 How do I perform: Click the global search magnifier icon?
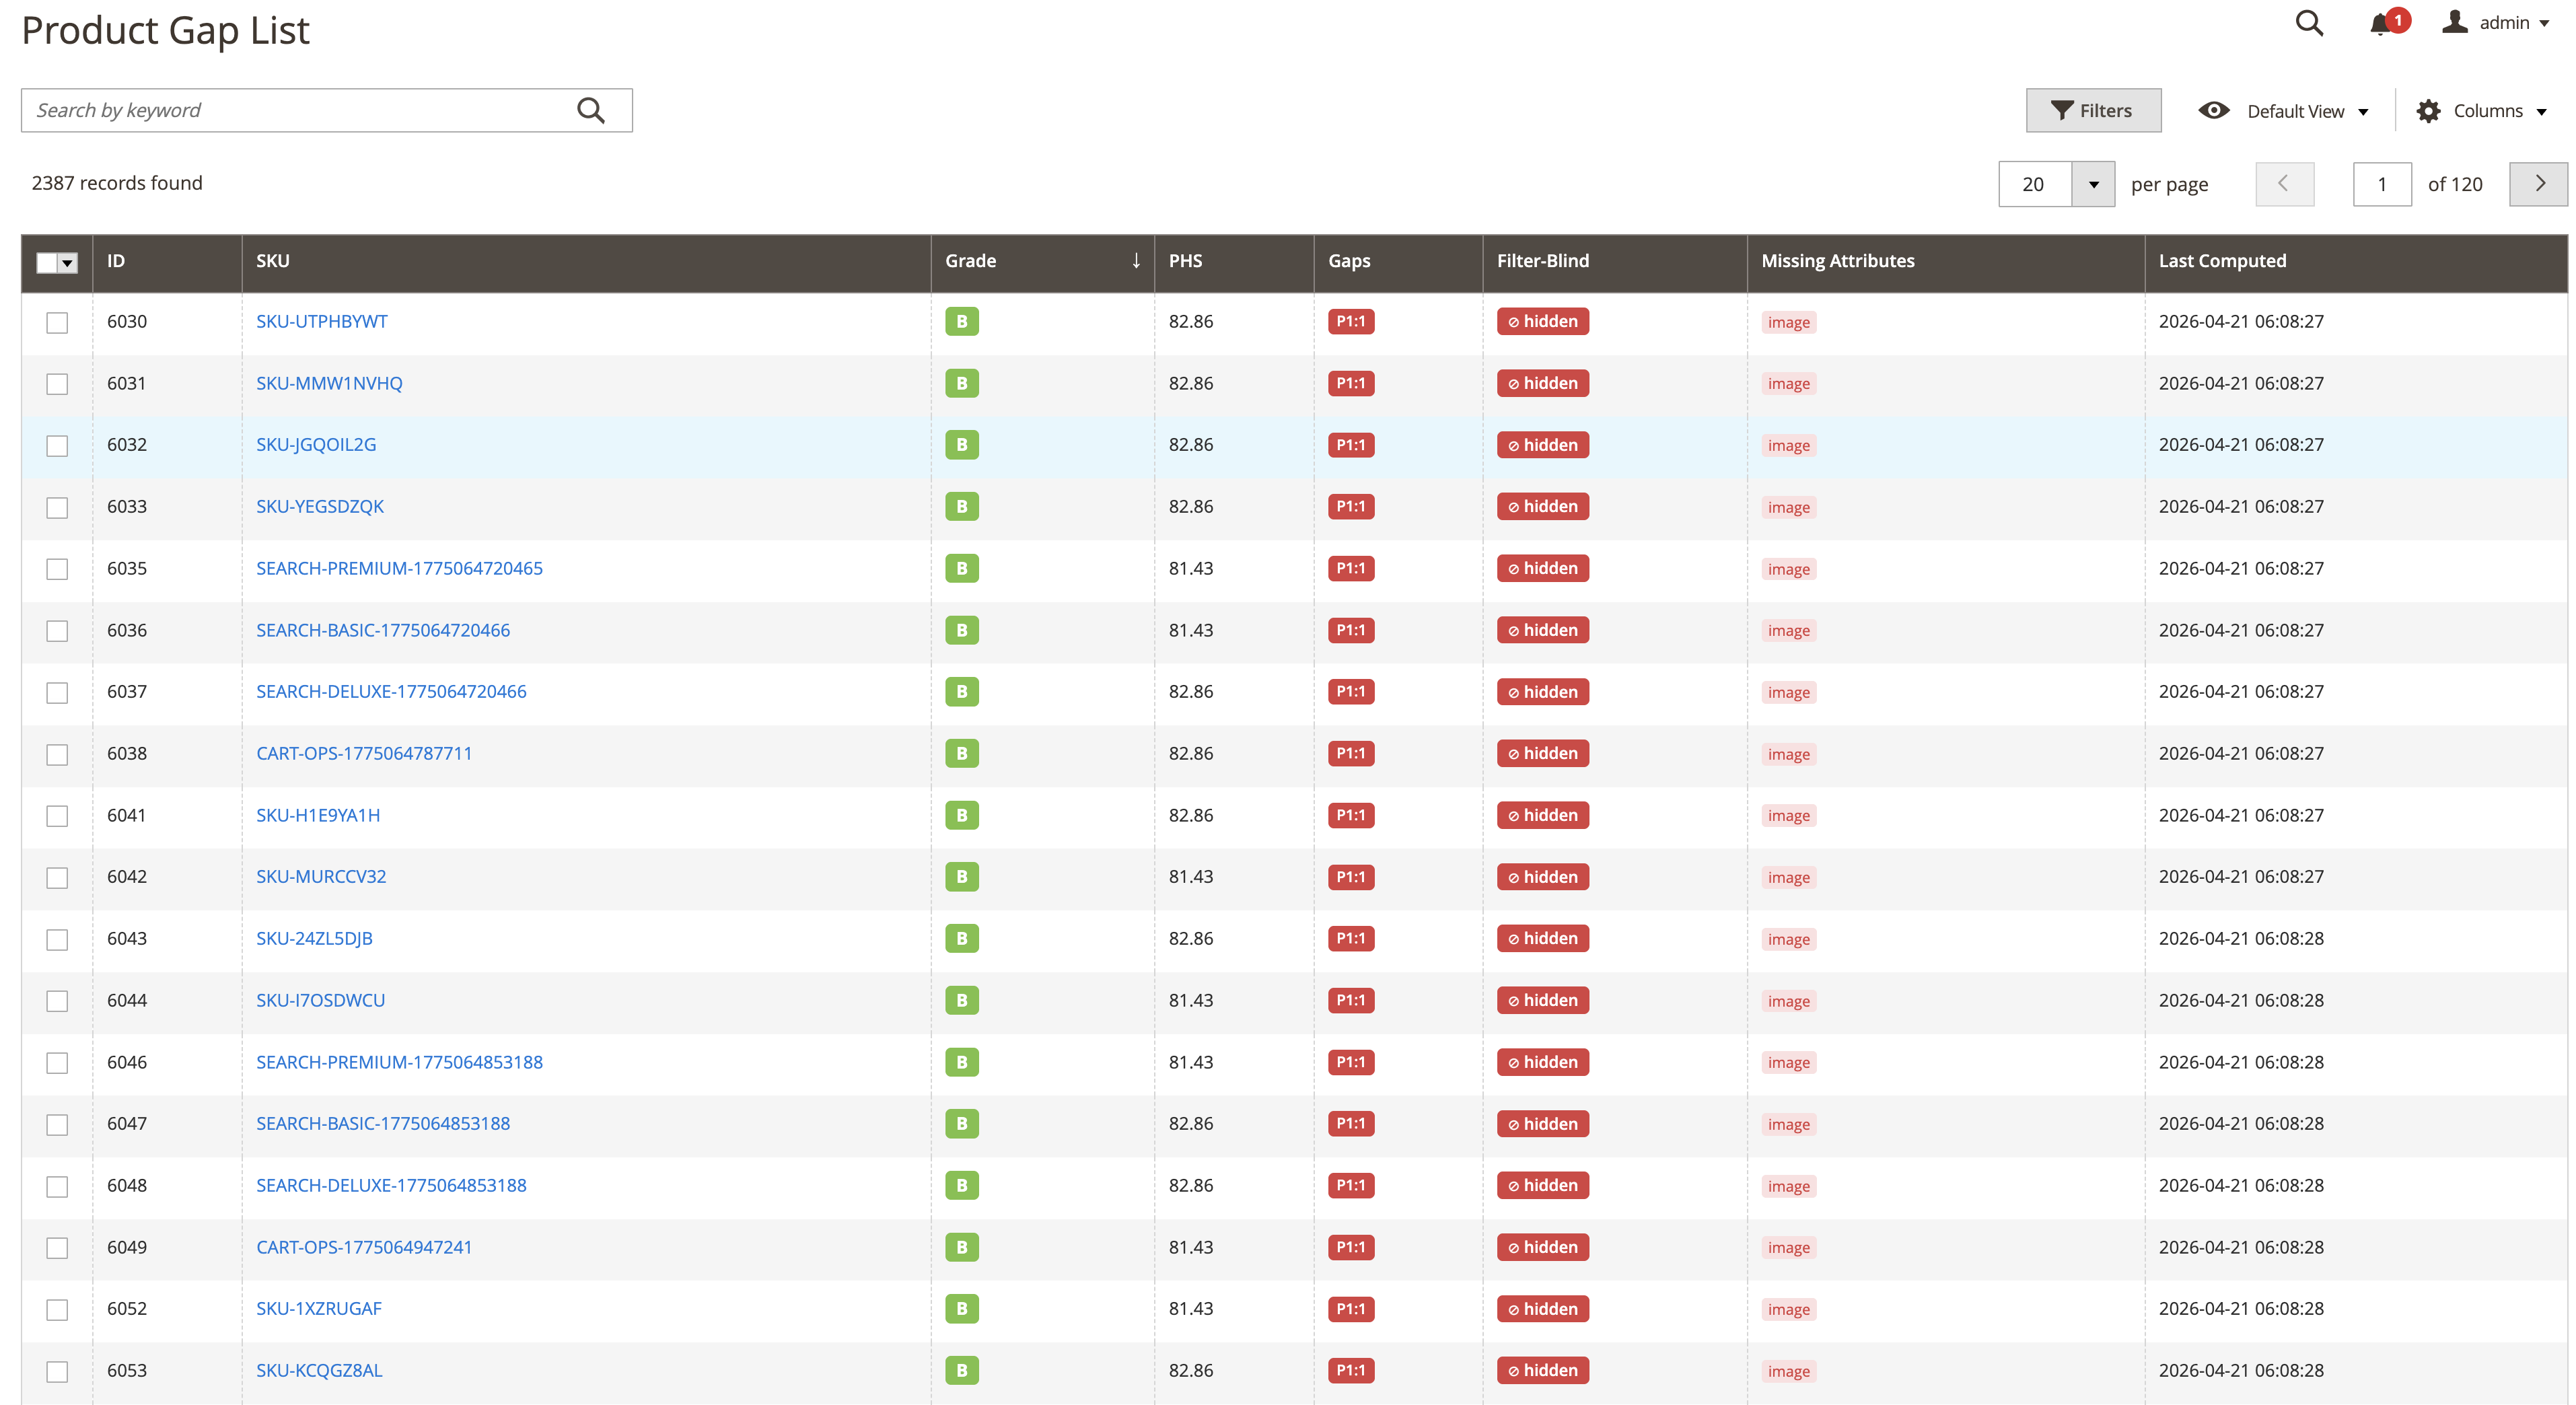2309,22
